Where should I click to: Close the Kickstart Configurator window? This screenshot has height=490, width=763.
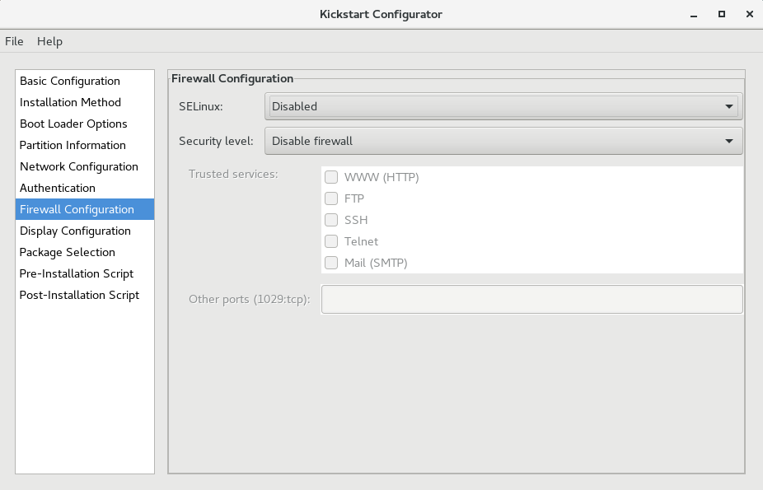(x=749, y=14)
